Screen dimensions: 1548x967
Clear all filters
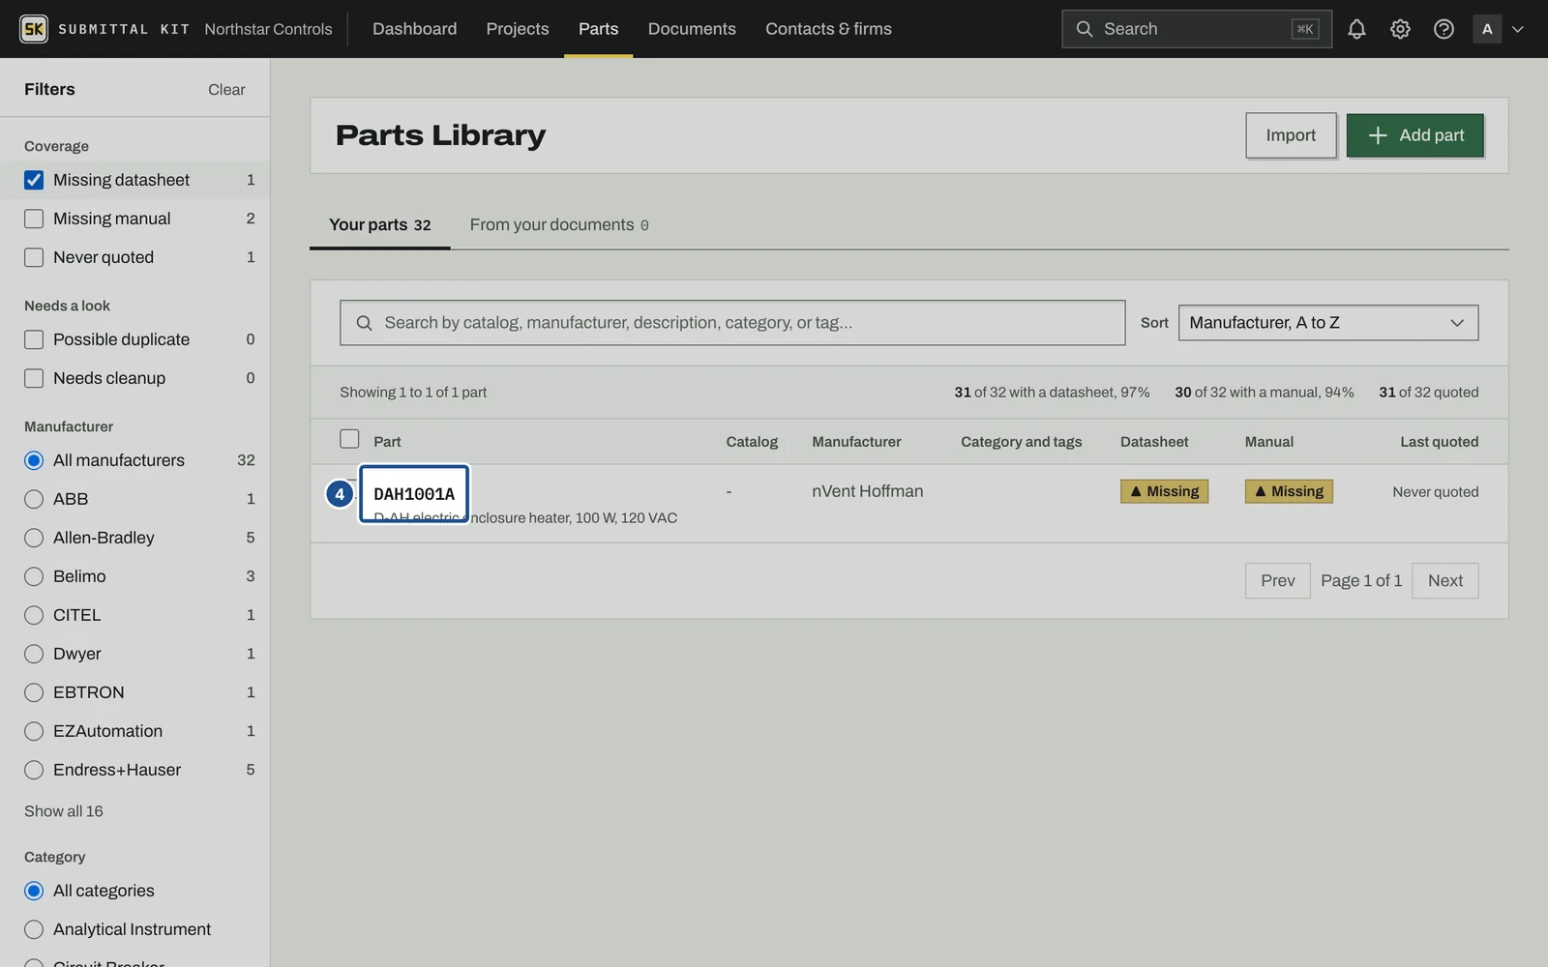click(x=226, y=89)
